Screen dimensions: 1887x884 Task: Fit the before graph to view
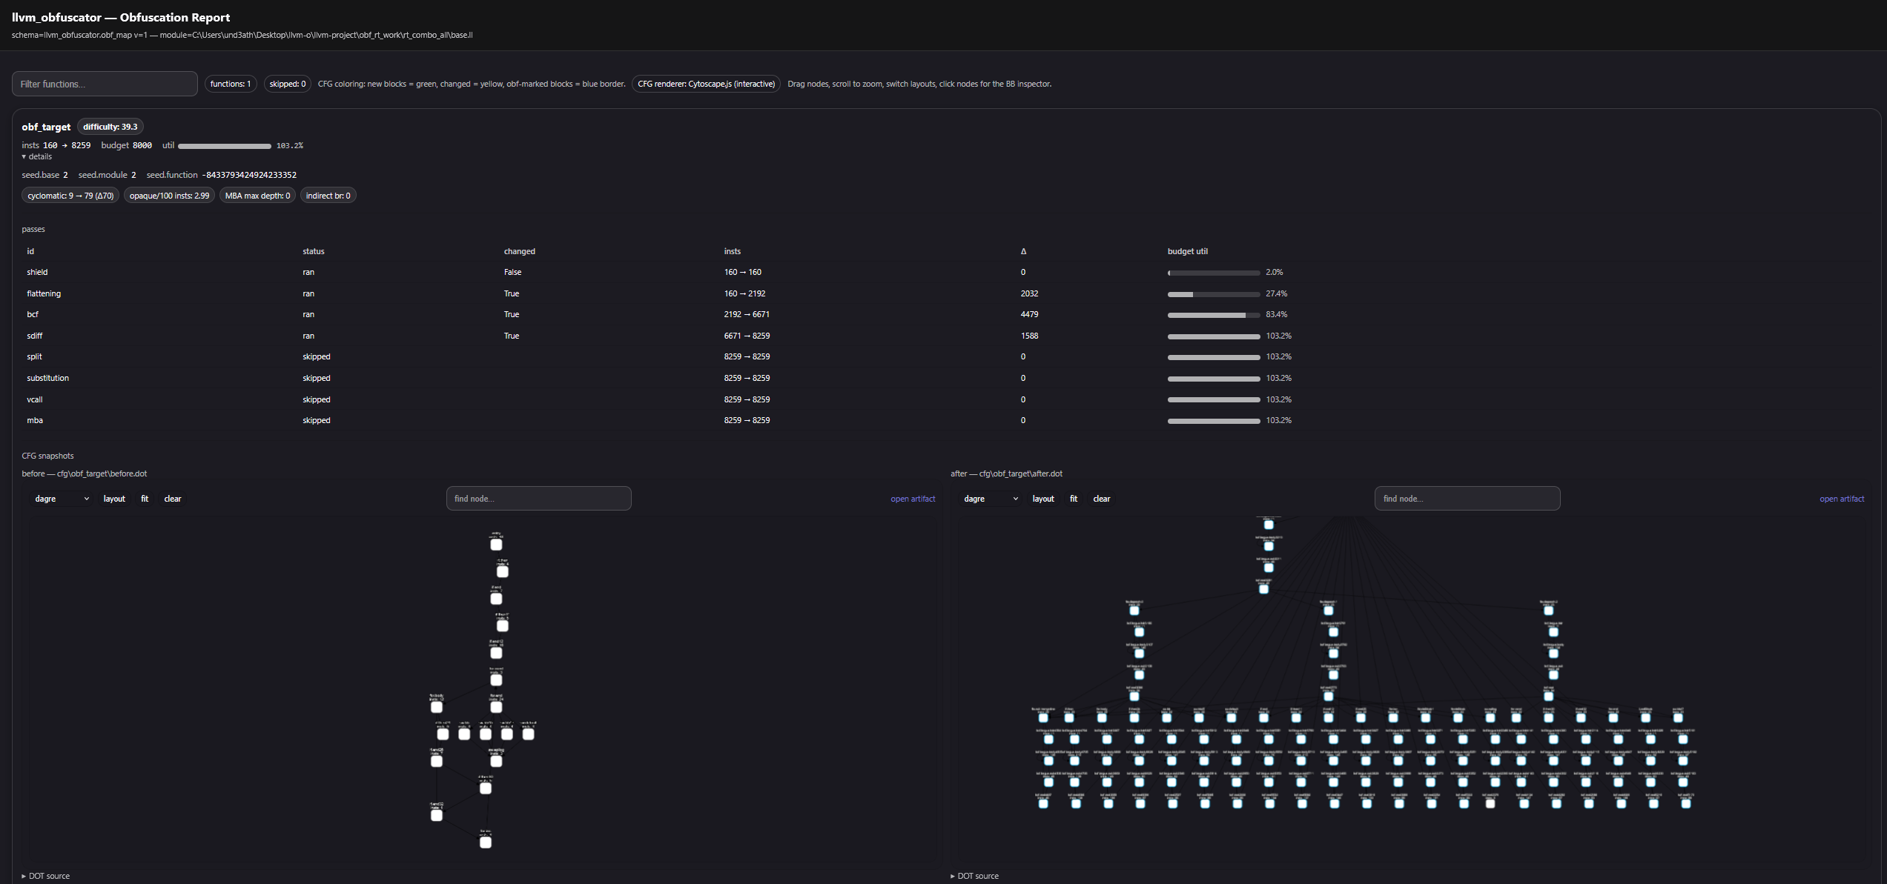[x=145, y=499]
